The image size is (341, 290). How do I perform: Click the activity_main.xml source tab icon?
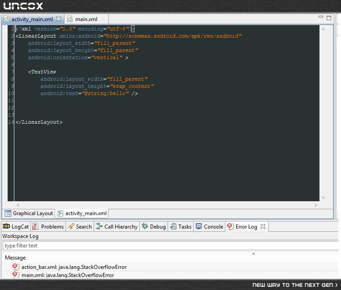60,213
